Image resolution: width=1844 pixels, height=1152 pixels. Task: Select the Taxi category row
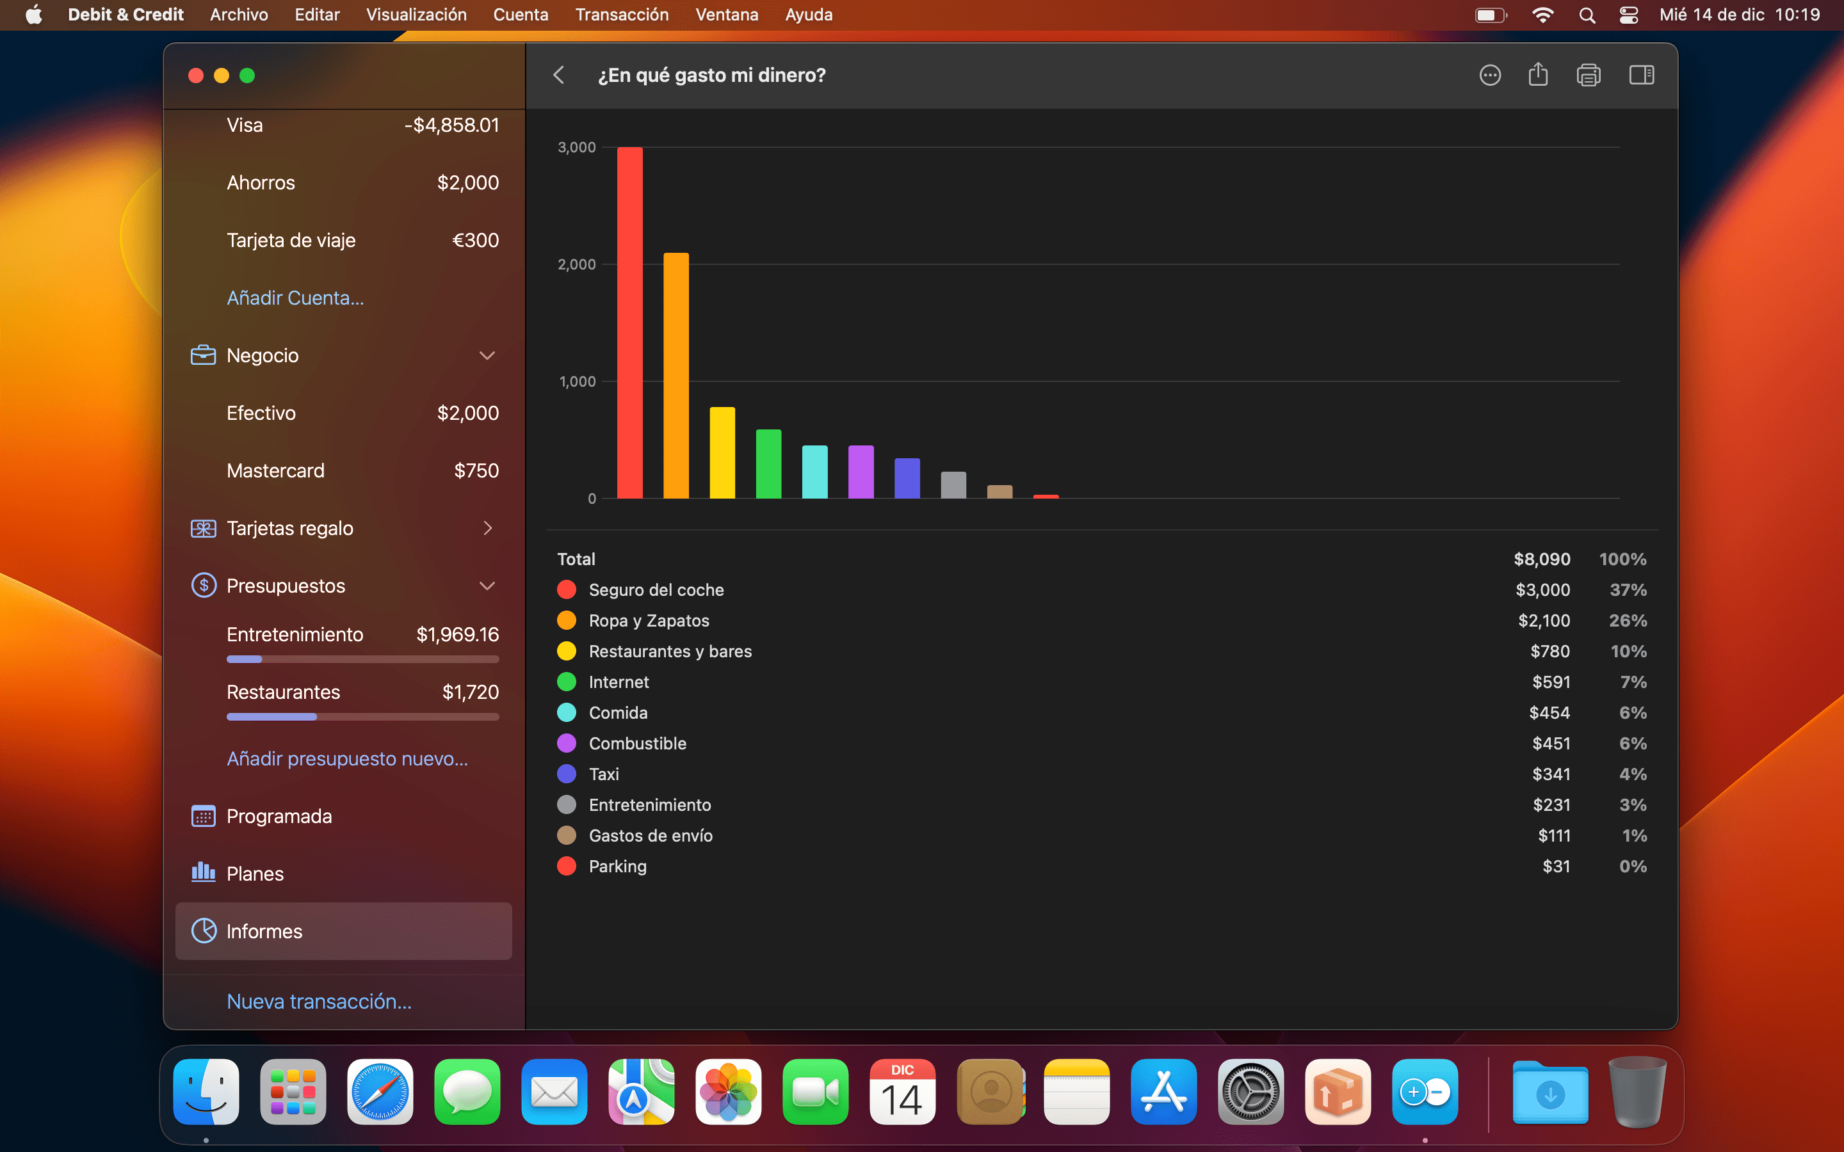click(1102, 774)
